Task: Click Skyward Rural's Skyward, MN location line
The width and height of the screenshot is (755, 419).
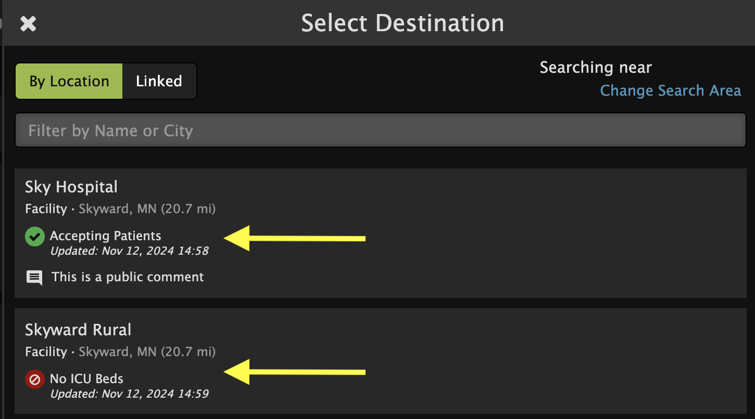Action: point(120,352)
